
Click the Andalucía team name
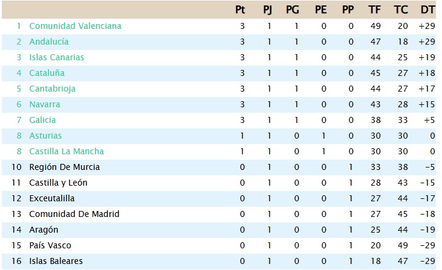(x=49, y=42)
